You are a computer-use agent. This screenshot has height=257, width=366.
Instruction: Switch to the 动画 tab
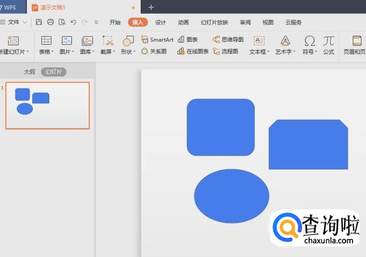pos(183,22)
